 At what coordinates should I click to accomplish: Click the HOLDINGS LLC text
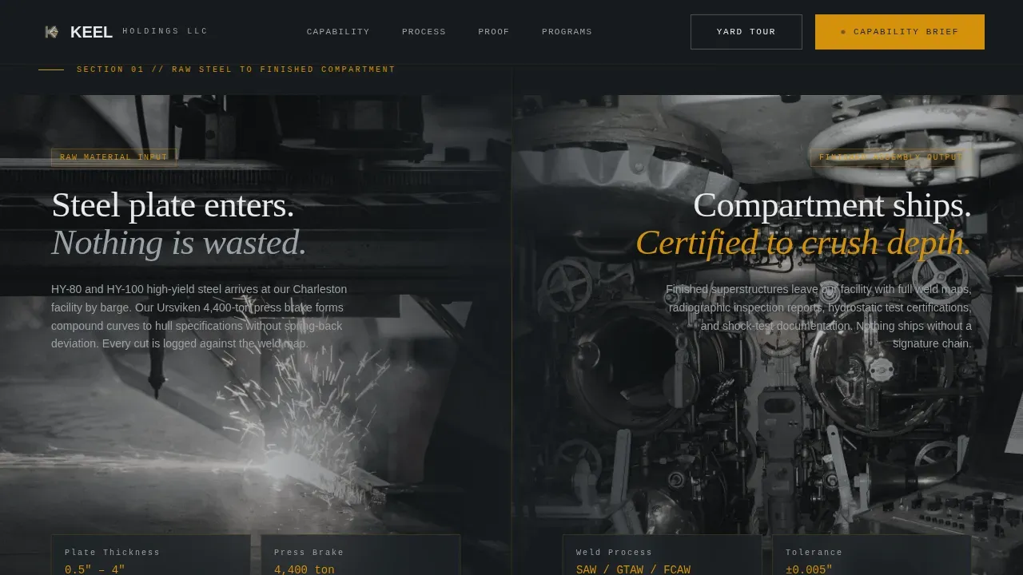(165, 31)
